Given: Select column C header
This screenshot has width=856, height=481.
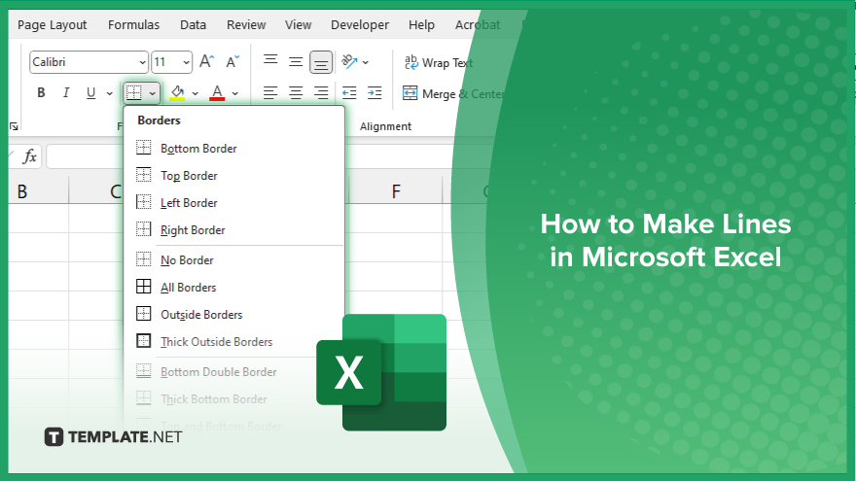Looking at the screenshot, I should 96,192.
